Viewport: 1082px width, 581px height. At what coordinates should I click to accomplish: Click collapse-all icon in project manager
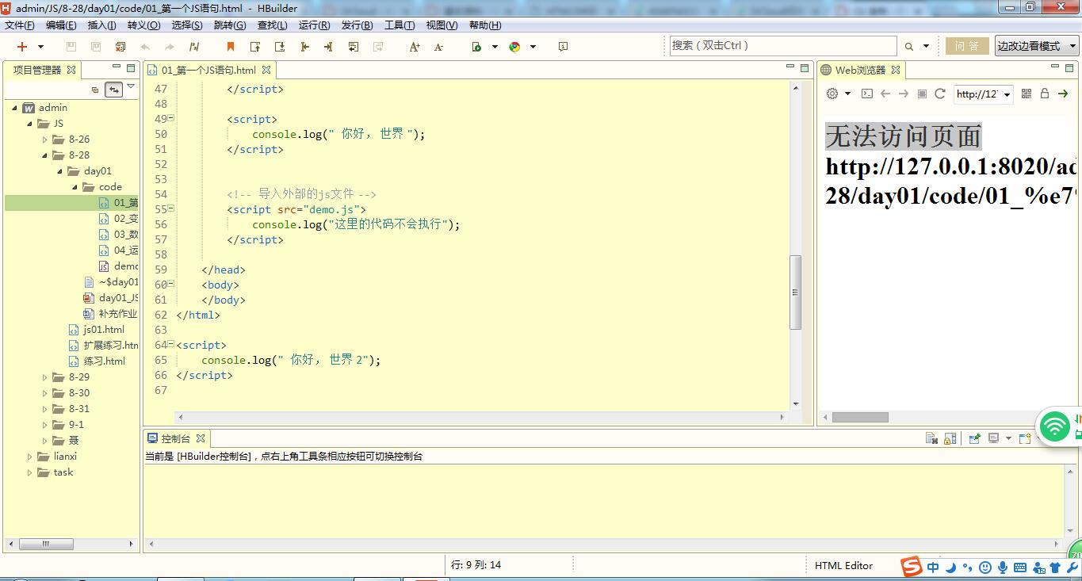click(95, 90)
